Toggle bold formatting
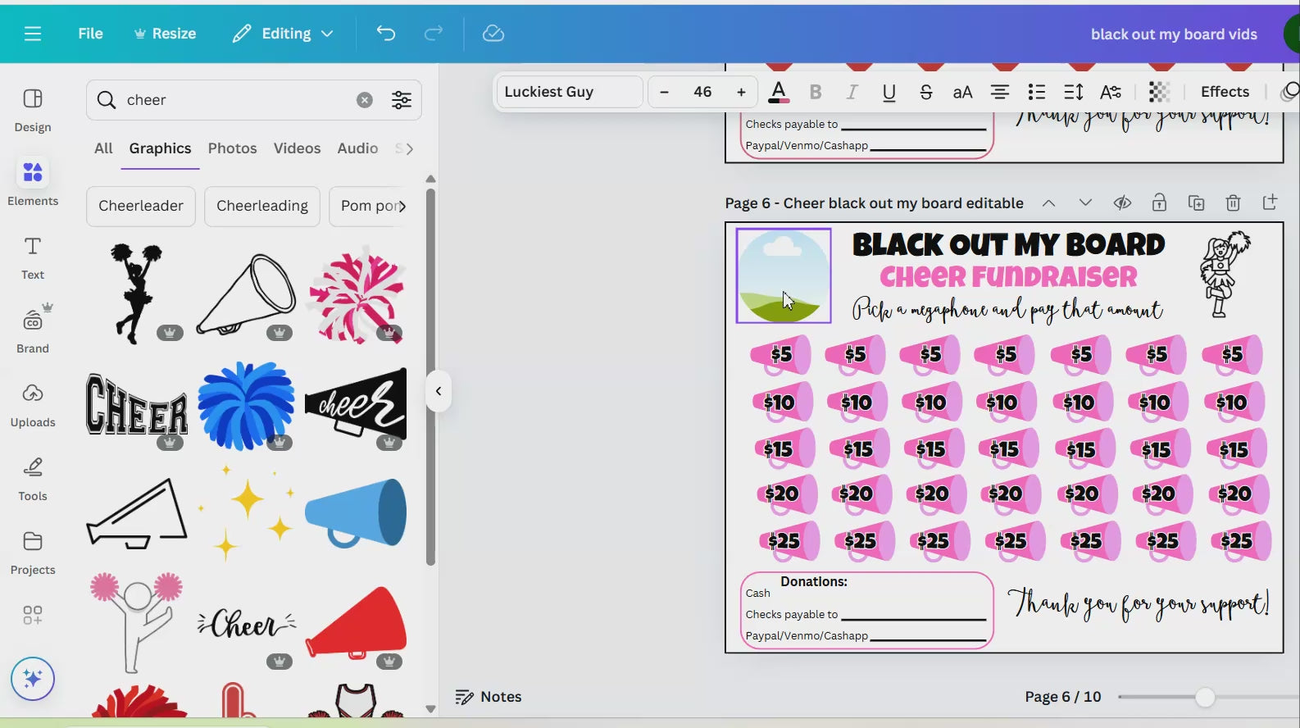 point(815,92)
